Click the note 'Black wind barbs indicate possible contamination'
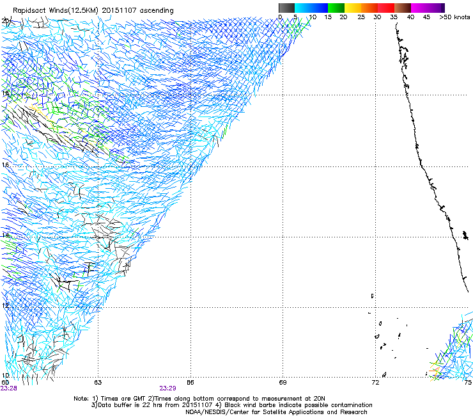The image size is (473, 416). point(299,405)
